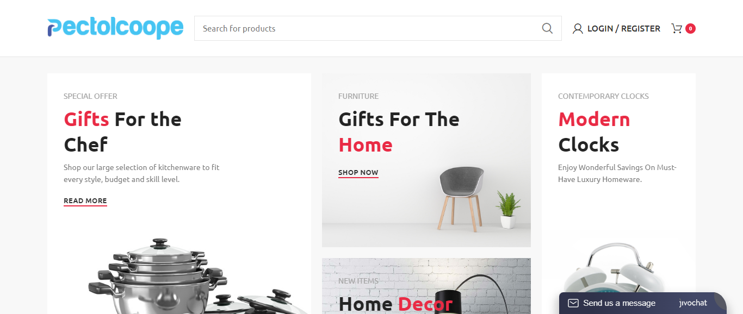Image resolution: width=743 pixels, height=314 pixels.
Task: Click the grey chair furniture image
Action: (x=461, y=198)
